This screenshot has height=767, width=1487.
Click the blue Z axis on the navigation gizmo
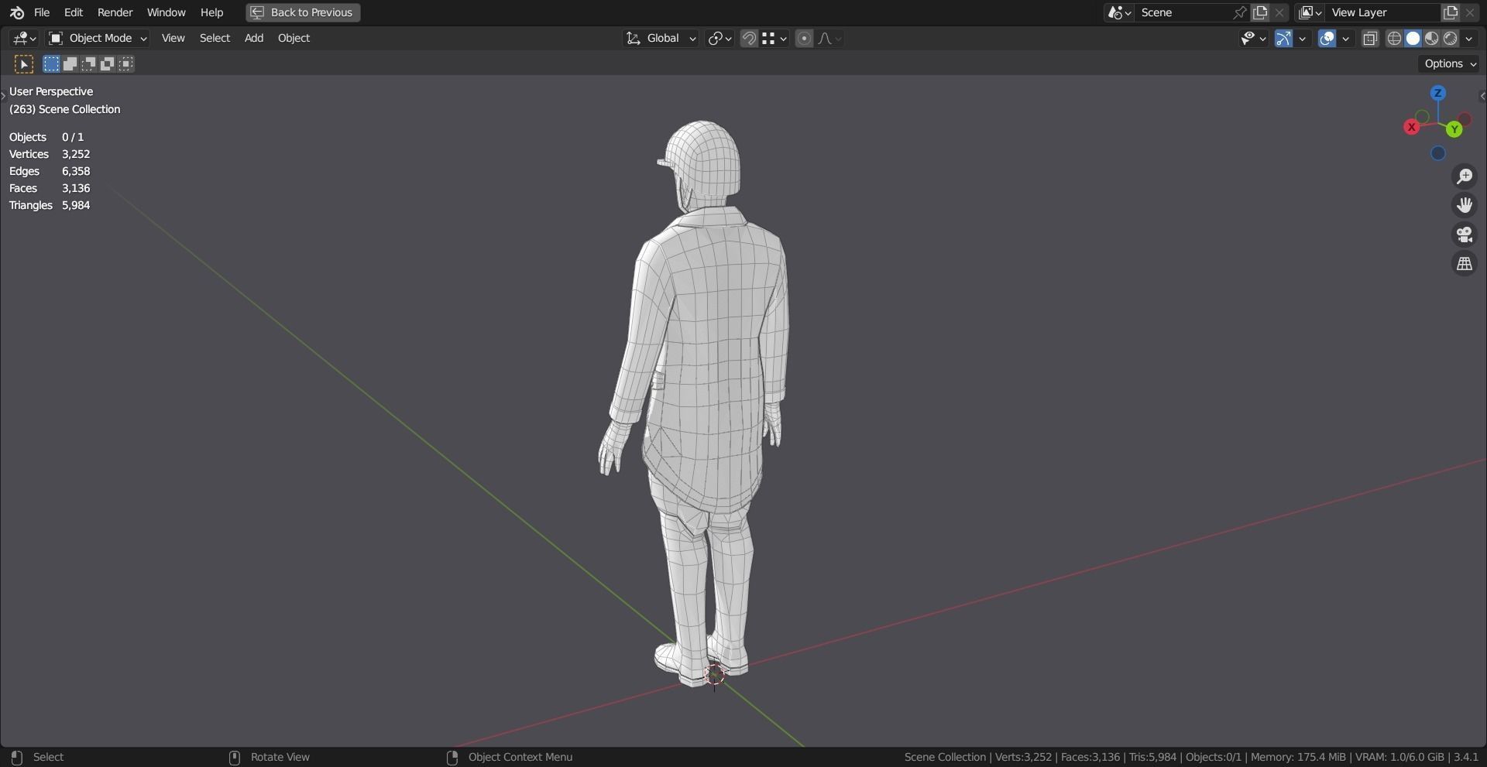point(1437,92)
